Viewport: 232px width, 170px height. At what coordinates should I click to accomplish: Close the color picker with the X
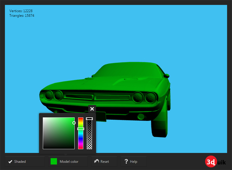pyautogui.click(x=92, y=109)
